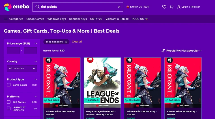Open the Cheap Games menu item
Viewport: 215px width, 119px height.
pyautogui.click(x=35, y=19)
